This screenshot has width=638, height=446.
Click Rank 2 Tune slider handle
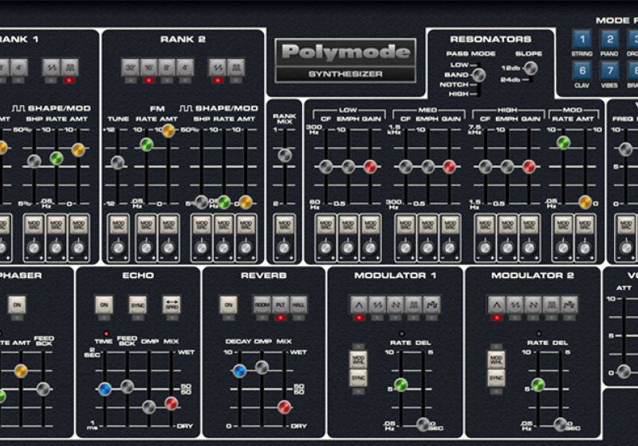[x=117, y=162]
